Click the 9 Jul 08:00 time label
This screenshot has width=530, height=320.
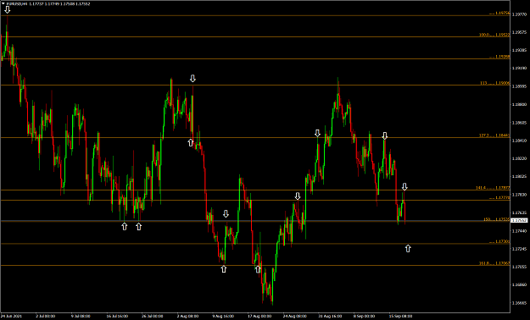coord(81,317)
